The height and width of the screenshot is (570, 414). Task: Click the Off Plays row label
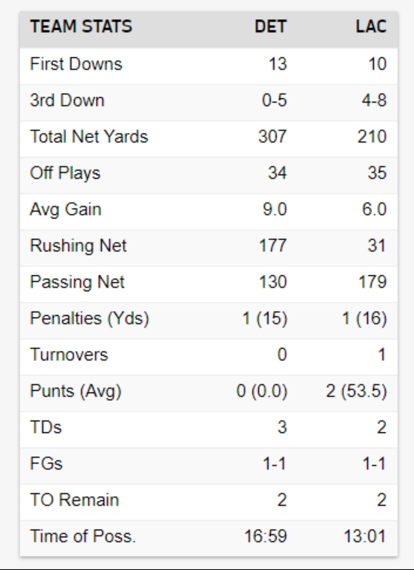coord(65,173)
